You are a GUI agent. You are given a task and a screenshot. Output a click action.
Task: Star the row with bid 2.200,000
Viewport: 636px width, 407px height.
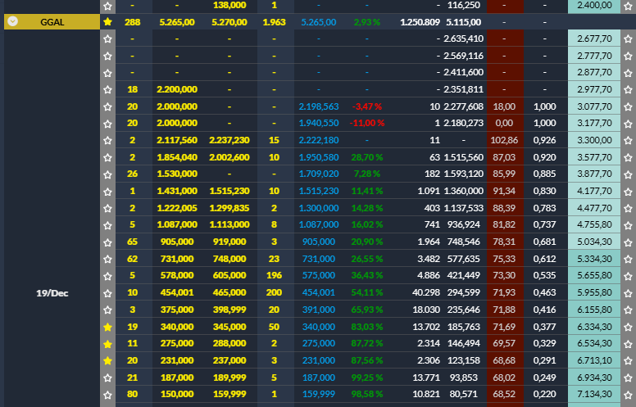coord(107,89)
